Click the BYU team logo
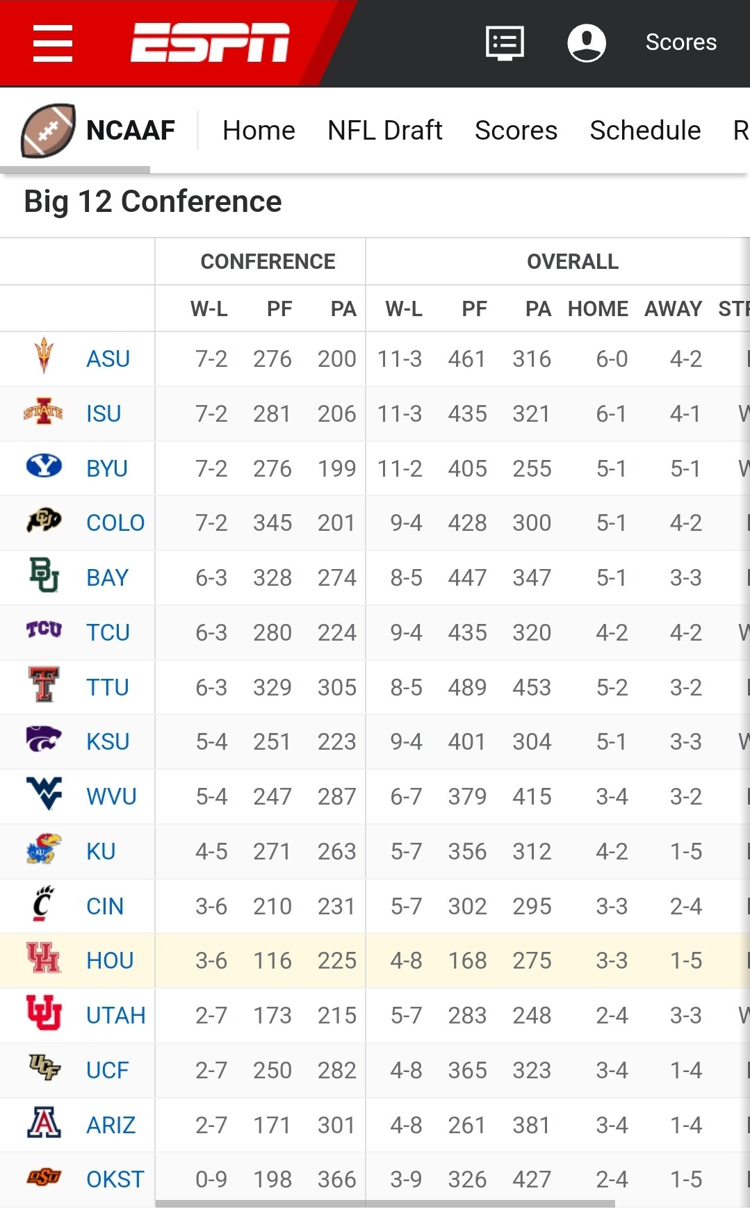 coord(44,466)
